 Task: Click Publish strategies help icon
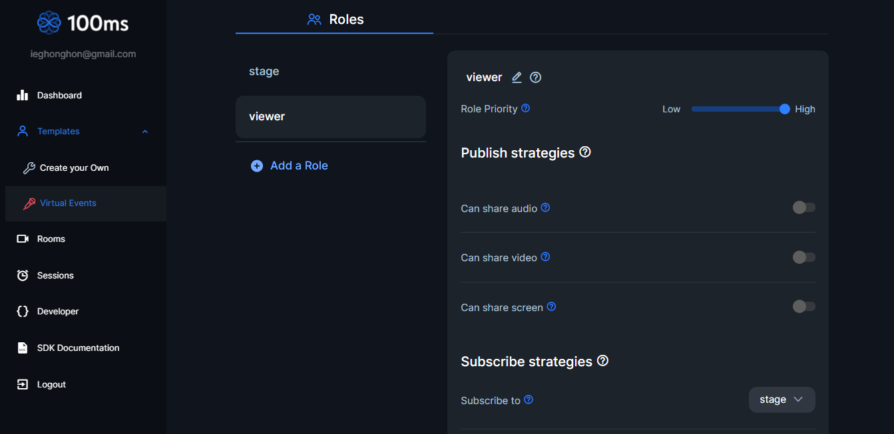point(585,152)
